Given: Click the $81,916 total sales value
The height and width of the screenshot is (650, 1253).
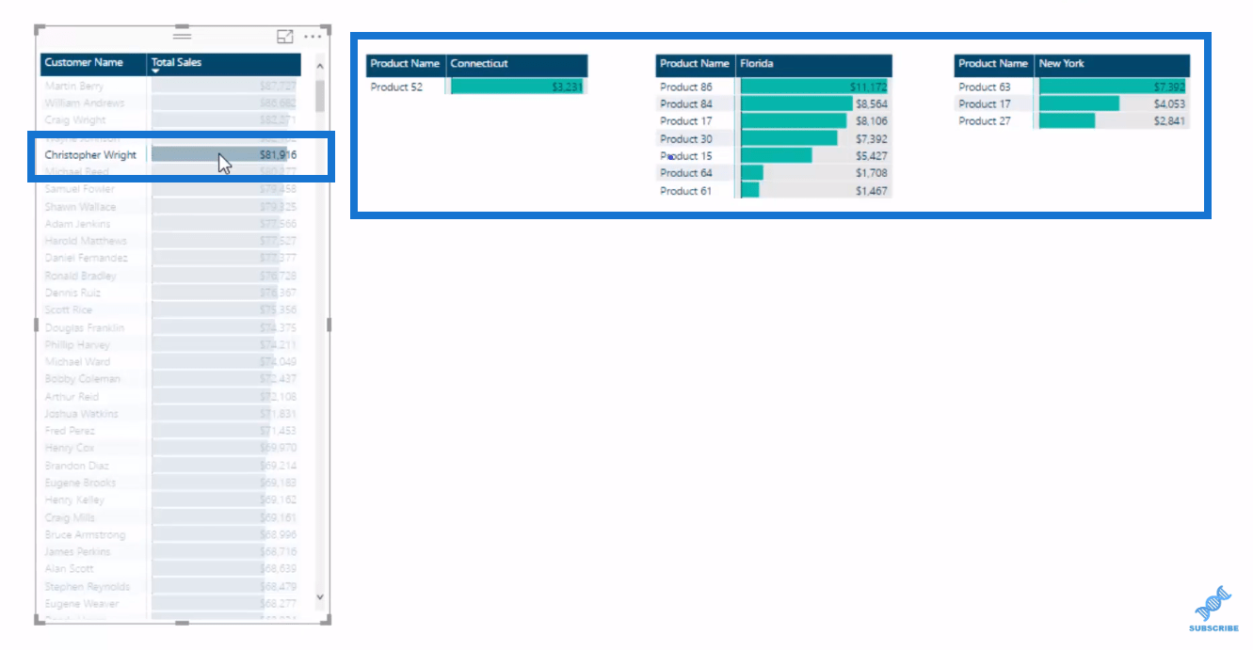Looking at the screenshot, I should (279, 155).
